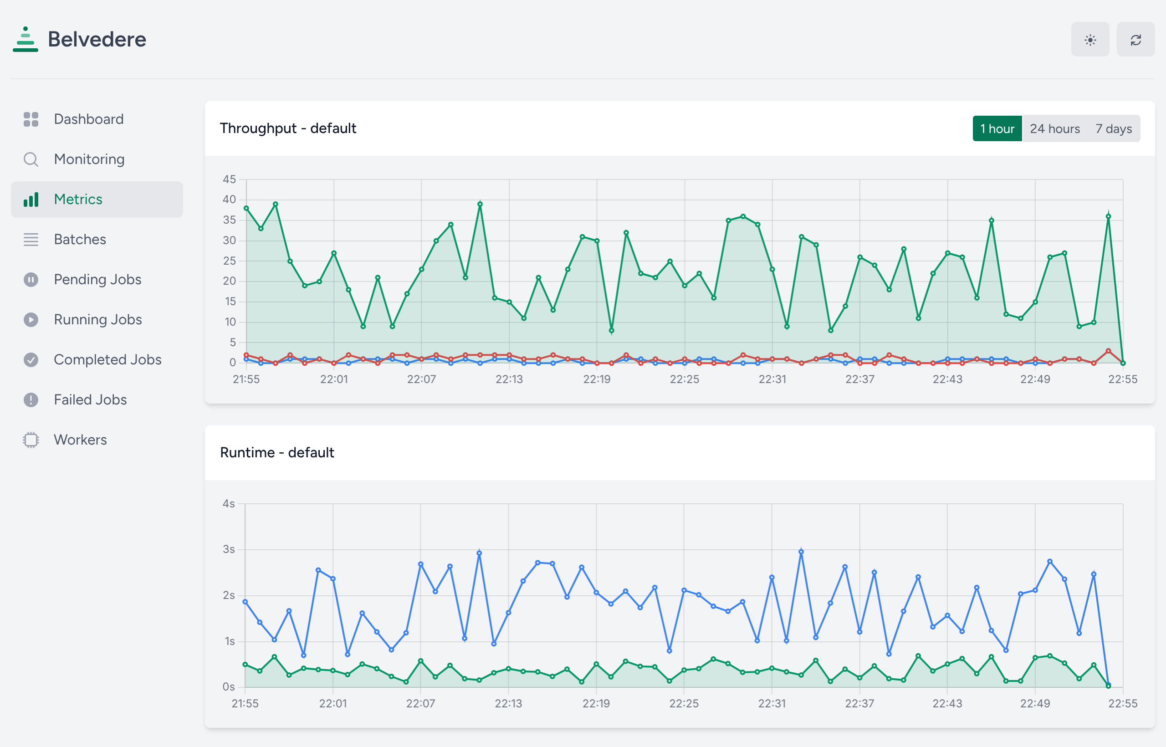Select the 1 hour time range
The image size is (1166, 747).
click(997, 128)
